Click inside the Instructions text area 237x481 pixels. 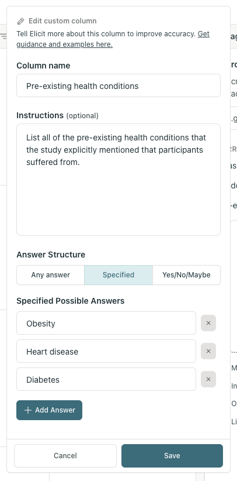(x=118, y=180)
